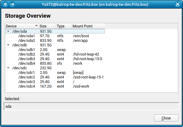Collapse the /dev/sdb tree node
Image resolution: width=183 pixels, height=127 pixels.
click(x=8, y=45)
